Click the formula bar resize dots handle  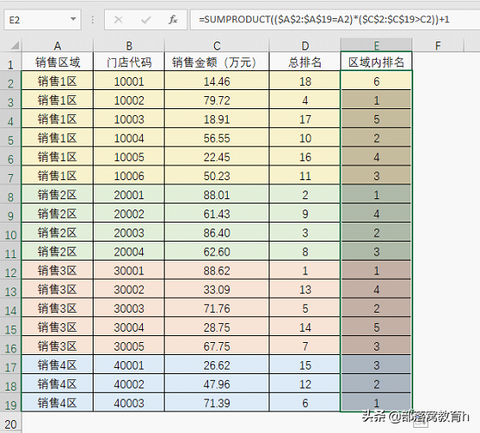click(93, 20)
